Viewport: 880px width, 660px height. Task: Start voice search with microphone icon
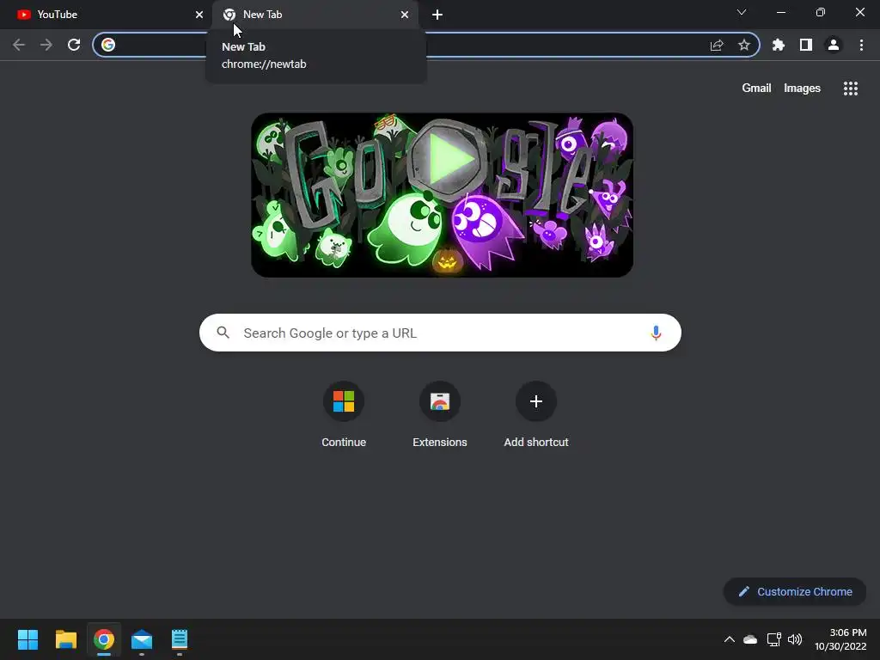click(x=656, y=333)
